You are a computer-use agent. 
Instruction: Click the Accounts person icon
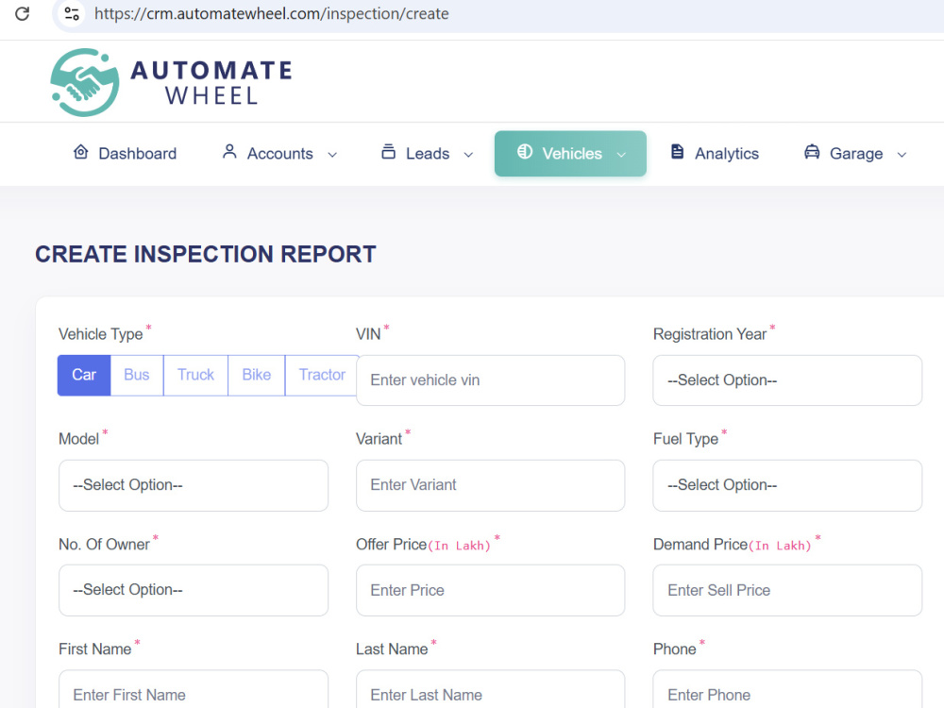(x=229, y=152)
